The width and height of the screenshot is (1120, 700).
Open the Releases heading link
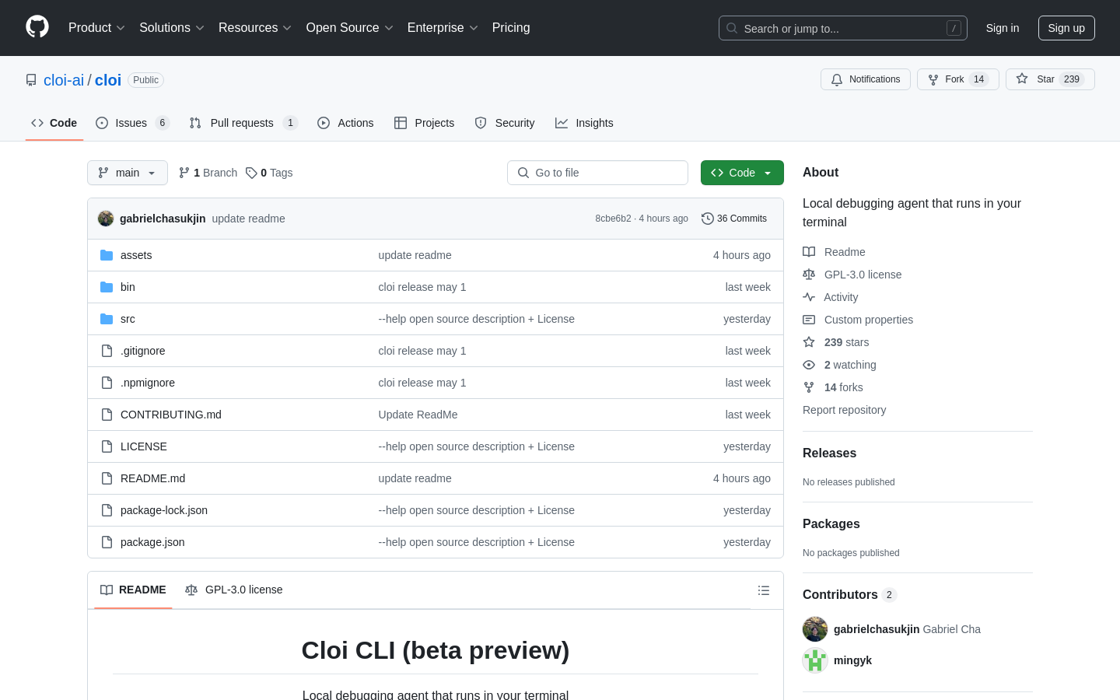click(829, 453)
